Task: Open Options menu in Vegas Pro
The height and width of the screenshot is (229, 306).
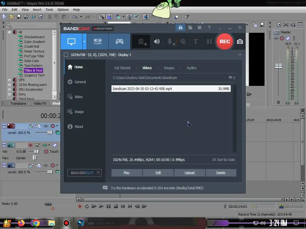Action: coord(63,10)
